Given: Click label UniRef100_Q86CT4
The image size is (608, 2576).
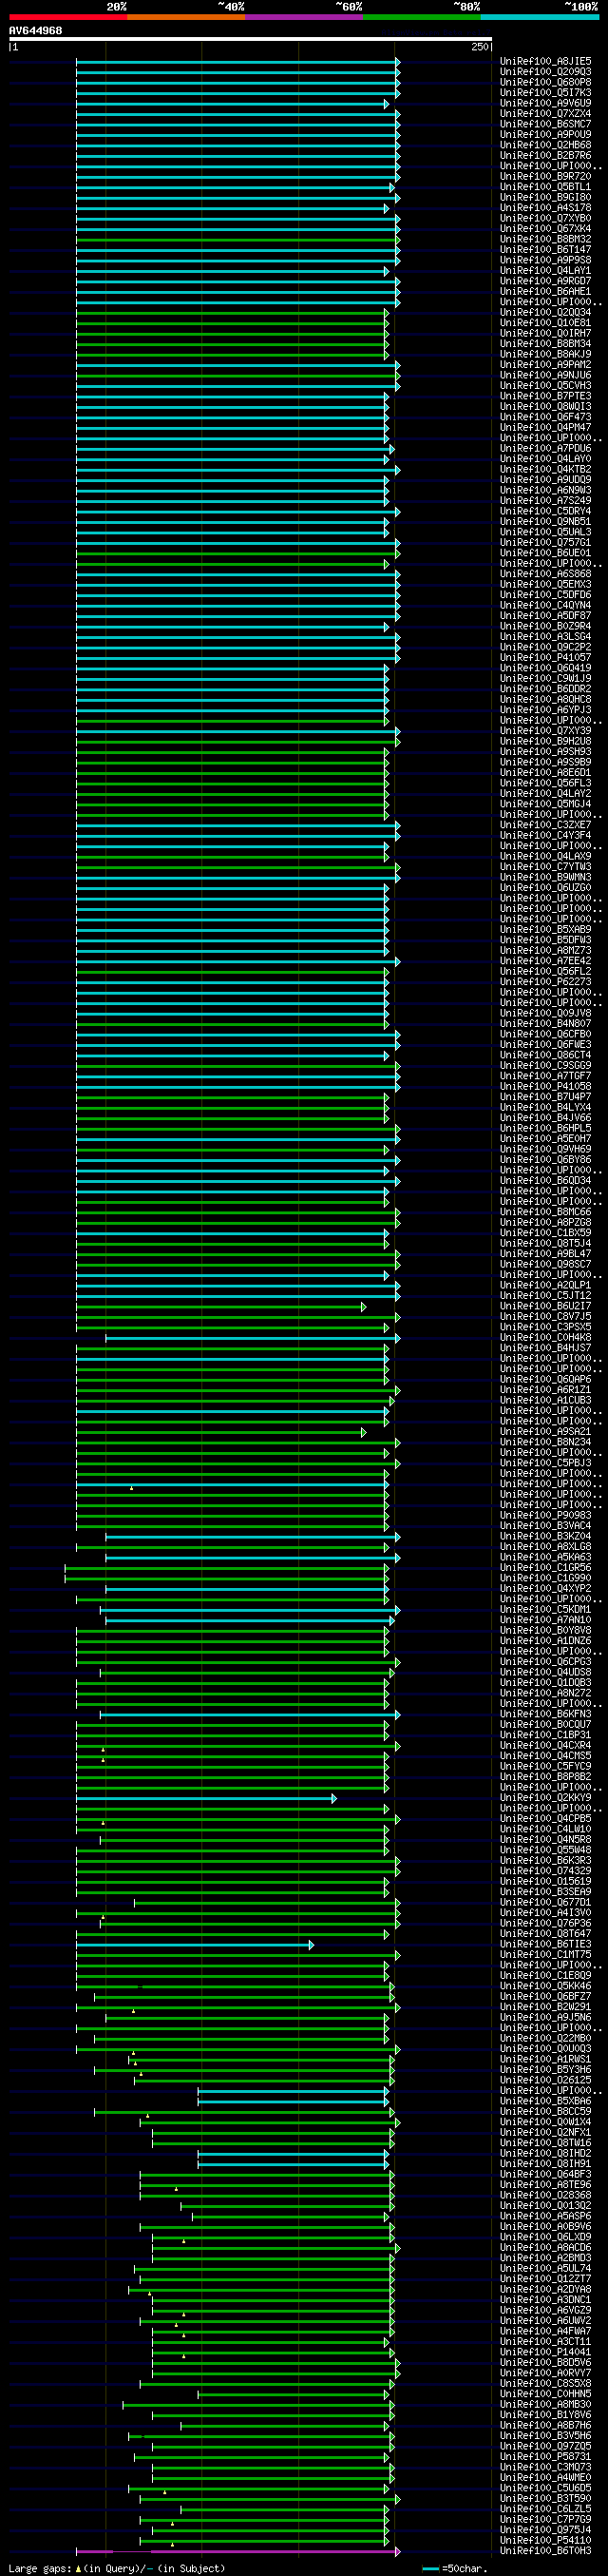Looking at the screenshot, I should [x=545, y=1056].
